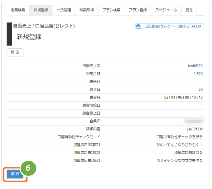
Task: Switch to the 新規登録 tab
Action: click(x=41, y=10)
